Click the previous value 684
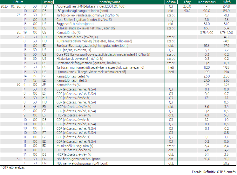Viewport: 237px width, 175px height. (226, 28)
